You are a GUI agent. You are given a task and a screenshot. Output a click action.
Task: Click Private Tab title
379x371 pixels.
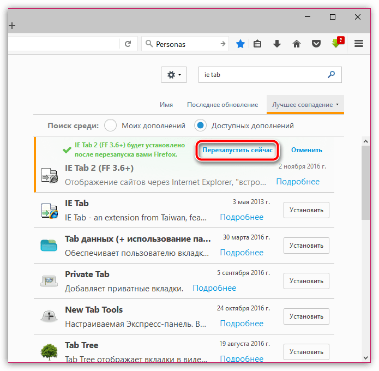click(87, 274)
